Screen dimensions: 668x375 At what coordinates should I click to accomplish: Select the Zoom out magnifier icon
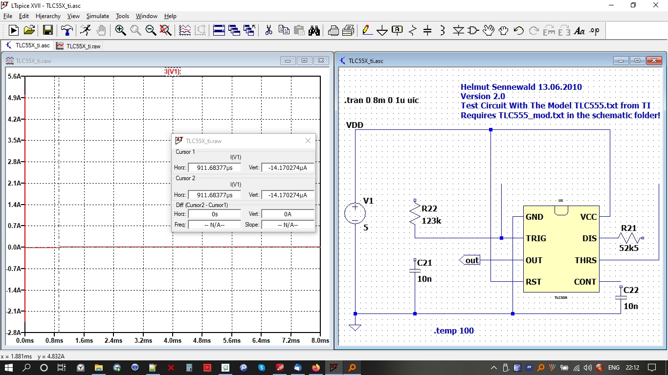pos(151,30)
